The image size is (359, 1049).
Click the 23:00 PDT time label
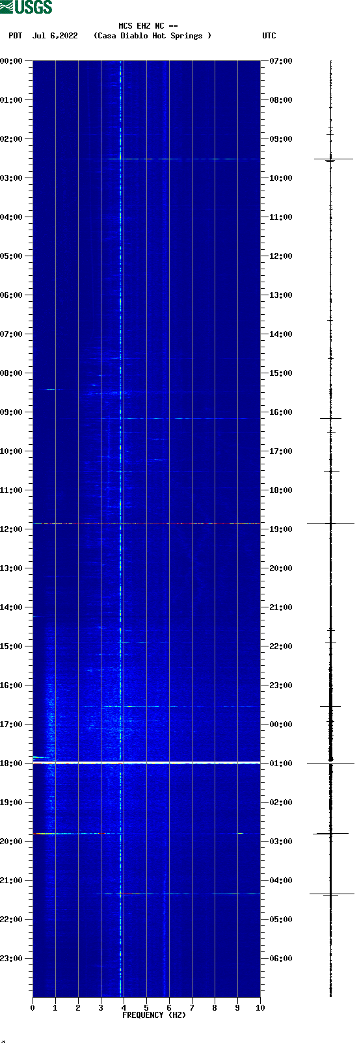[11, 959]
